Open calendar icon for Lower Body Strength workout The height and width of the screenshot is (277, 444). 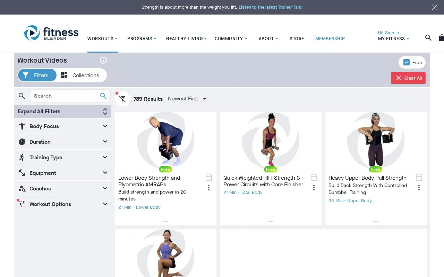pos(209,178)
